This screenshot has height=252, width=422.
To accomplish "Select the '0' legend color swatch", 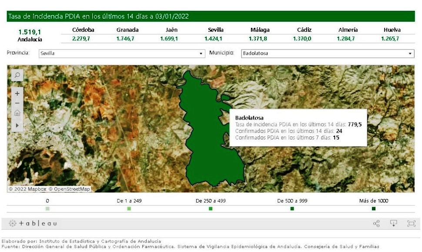I will (x=47, y=209).
